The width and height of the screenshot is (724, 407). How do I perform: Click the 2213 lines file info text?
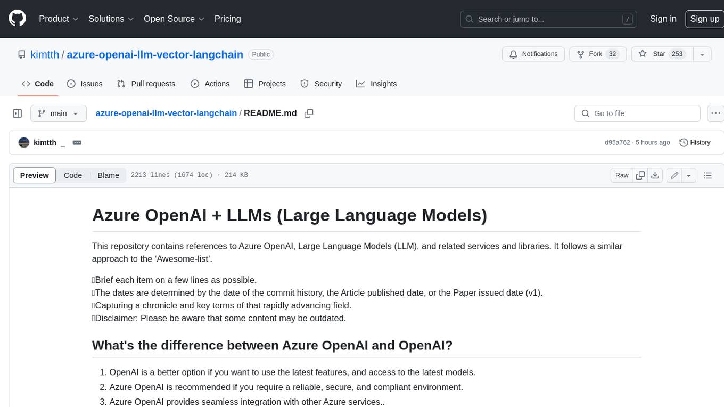[189, 175]
